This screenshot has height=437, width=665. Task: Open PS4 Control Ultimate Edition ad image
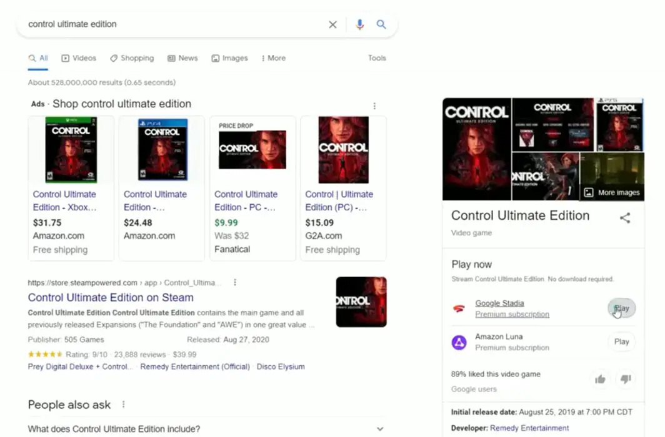coord(162,150)
